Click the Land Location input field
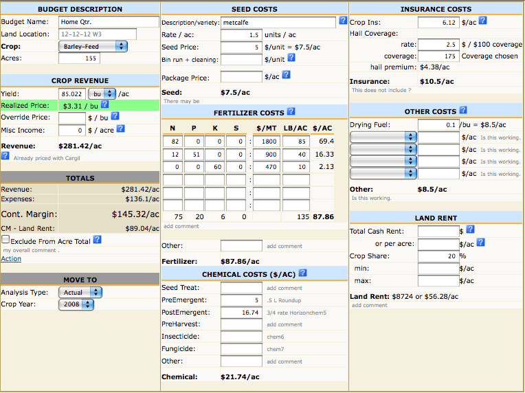 point(98,34)
